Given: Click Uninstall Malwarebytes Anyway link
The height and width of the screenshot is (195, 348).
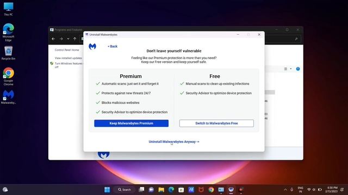Looking at the screenshot, I should click(174, 142).
